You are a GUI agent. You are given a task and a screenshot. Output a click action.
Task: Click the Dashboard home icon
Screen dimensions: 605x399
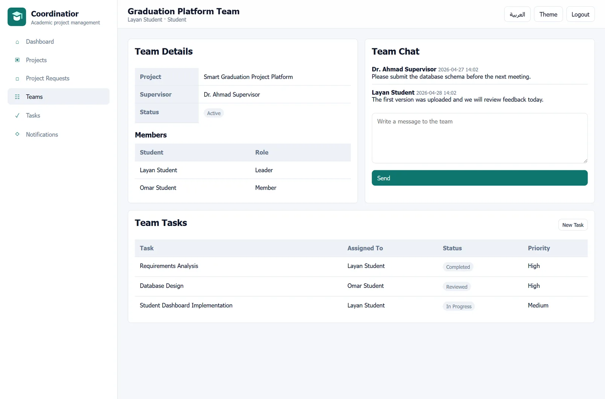pyautogui.click(x=17, y=42)
